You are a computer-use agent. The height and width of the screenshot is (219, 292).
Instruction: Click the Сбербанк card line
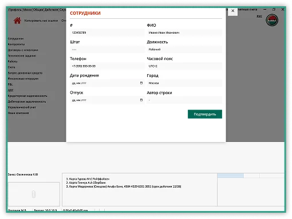pyautogui.click(x=86, y=182)
